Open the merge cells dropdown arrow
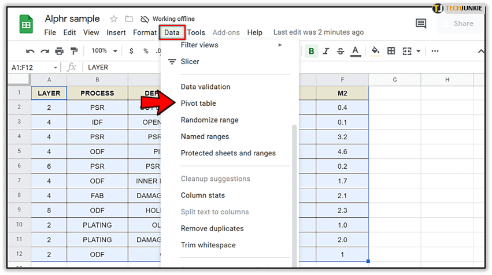492x275 pixels. 419,51
